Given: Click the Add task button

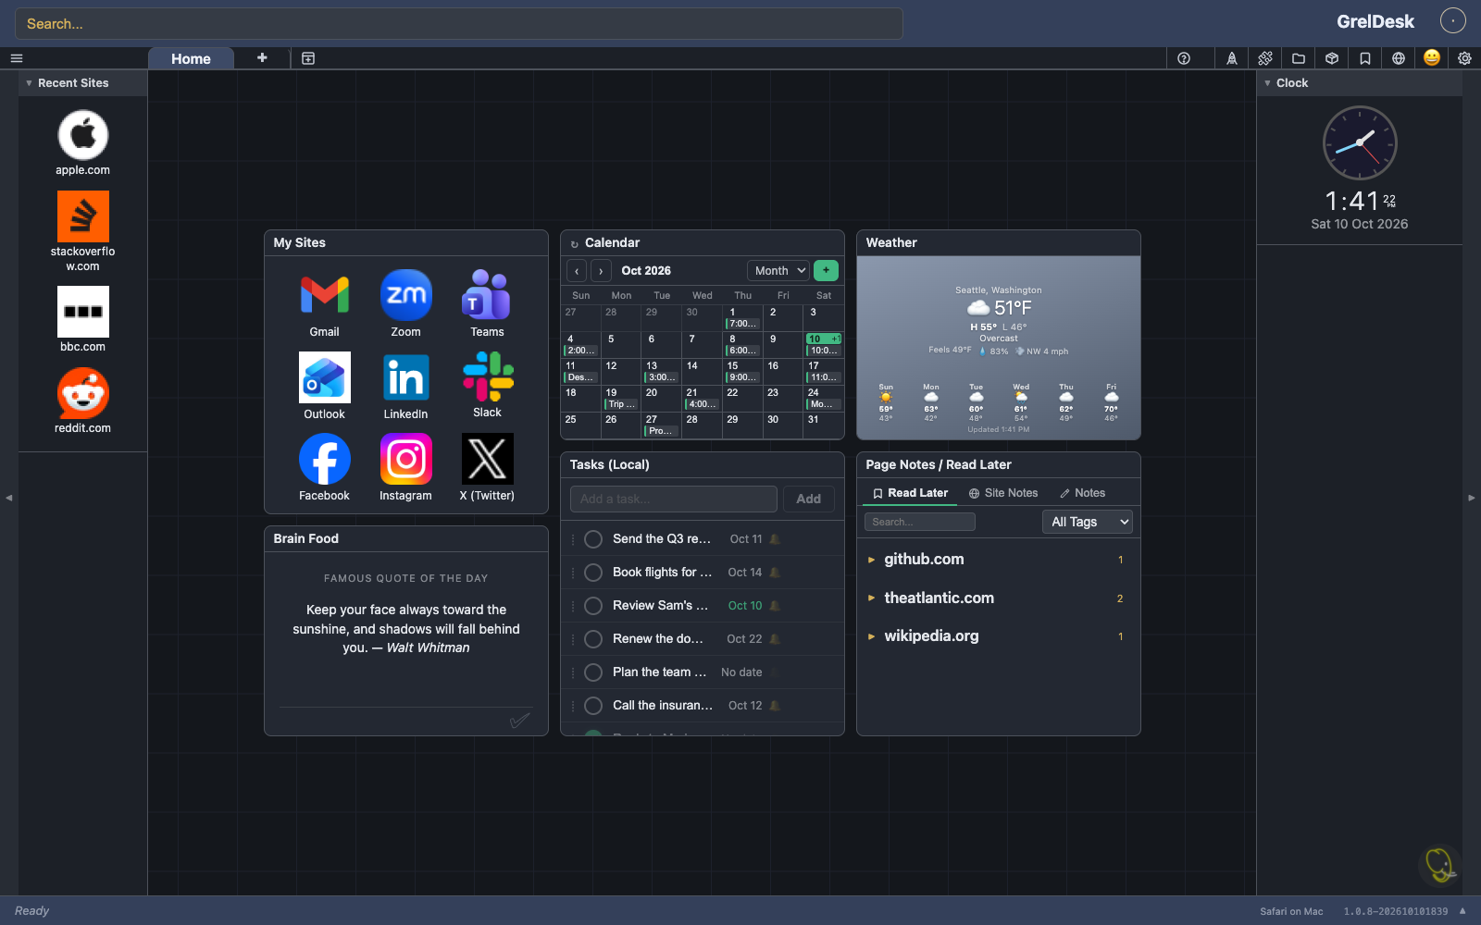Looking at the screenshot, I should pos(809,499).
